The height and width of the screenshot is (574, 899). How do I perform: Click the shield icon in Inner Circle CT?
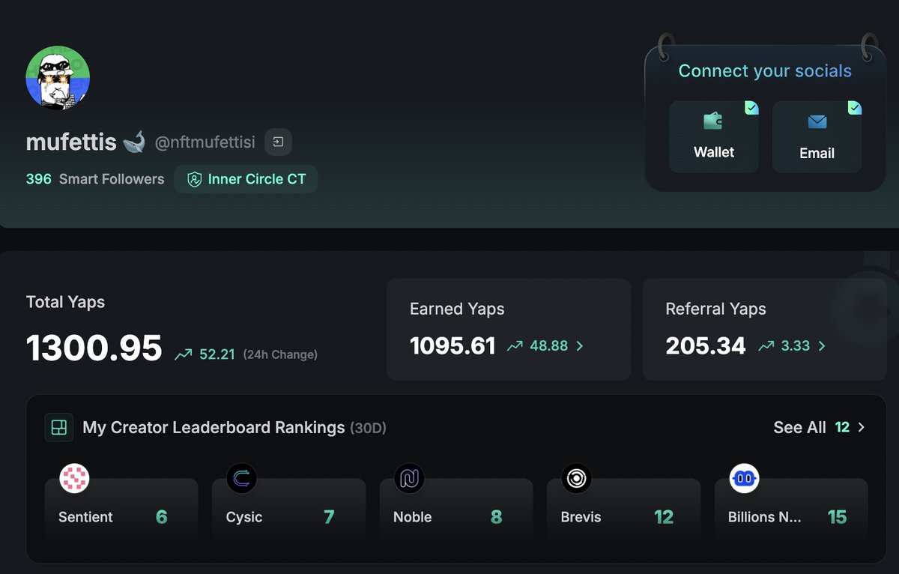click(x=195, y=180)
